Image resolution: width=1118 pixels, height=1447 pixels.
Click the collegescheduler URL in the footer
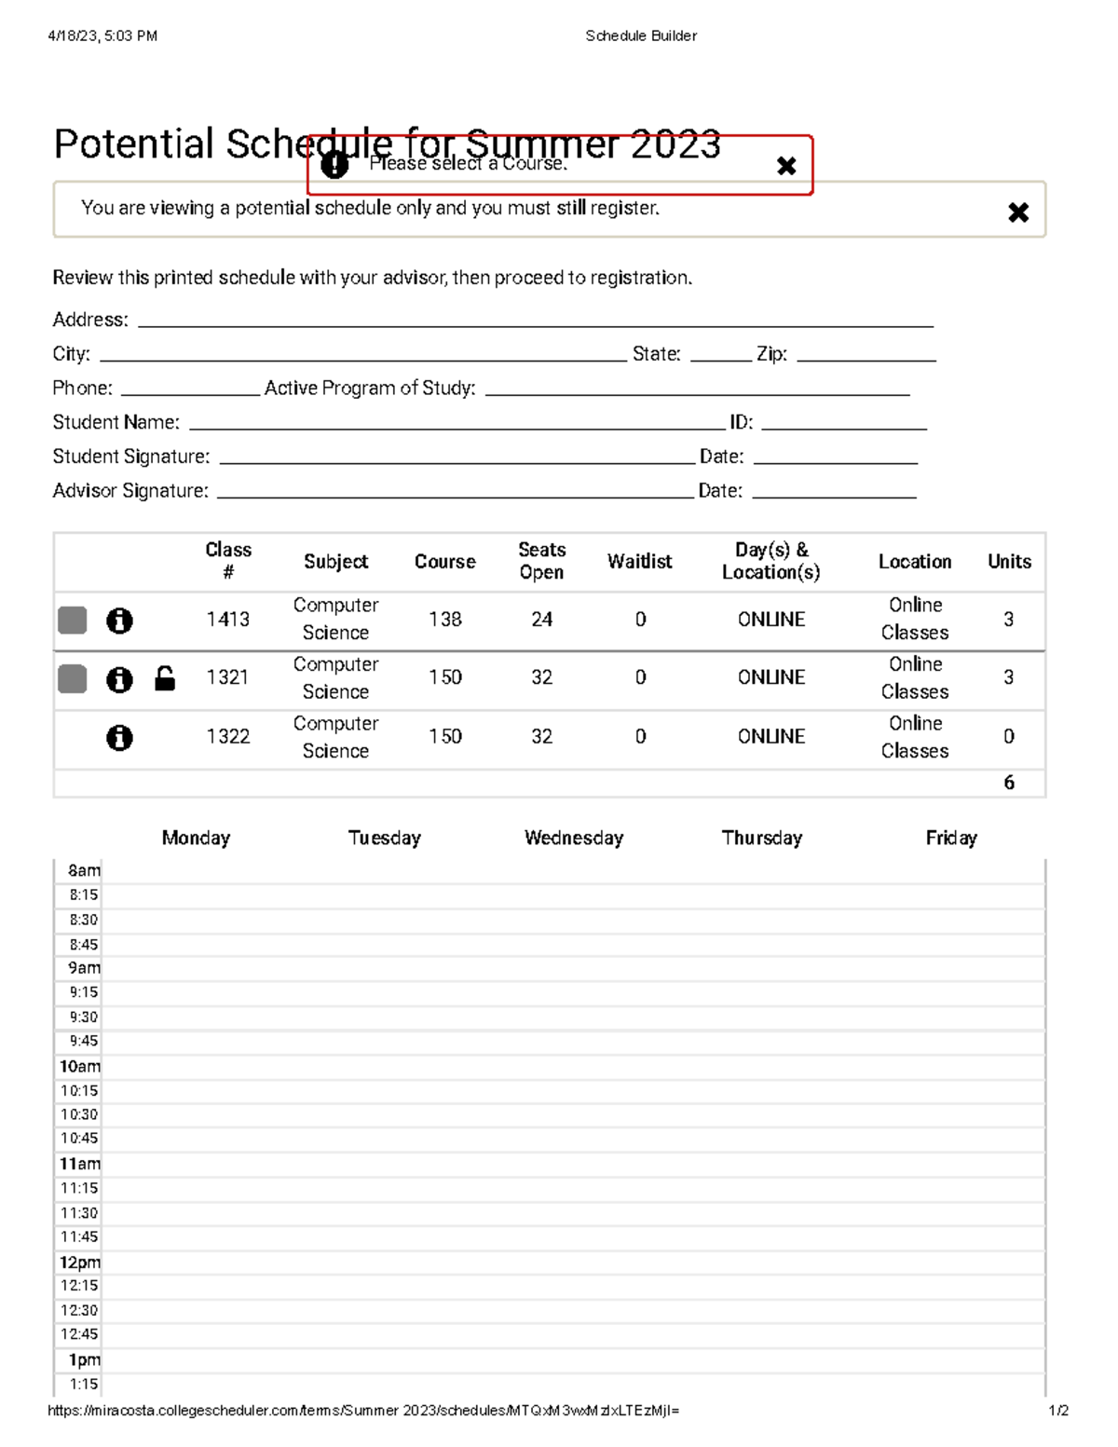click(363, 1411)
